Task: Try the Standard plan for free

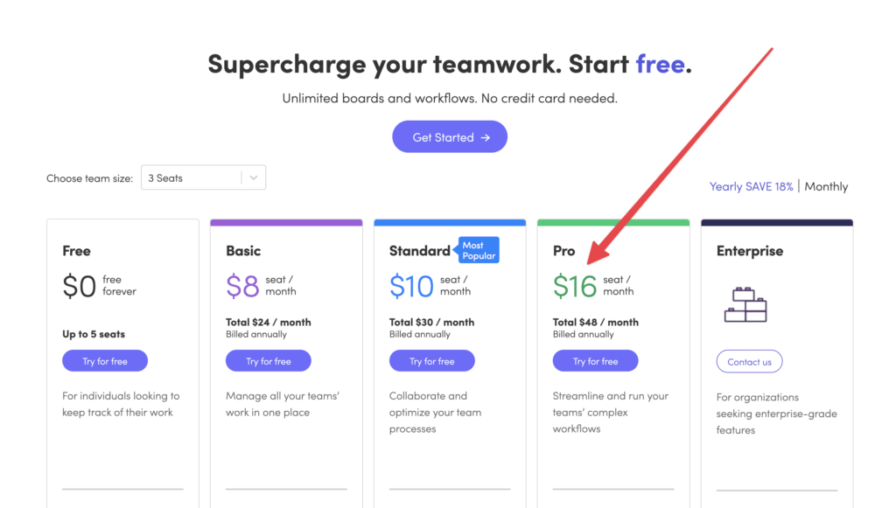Action: click(432, 361)
